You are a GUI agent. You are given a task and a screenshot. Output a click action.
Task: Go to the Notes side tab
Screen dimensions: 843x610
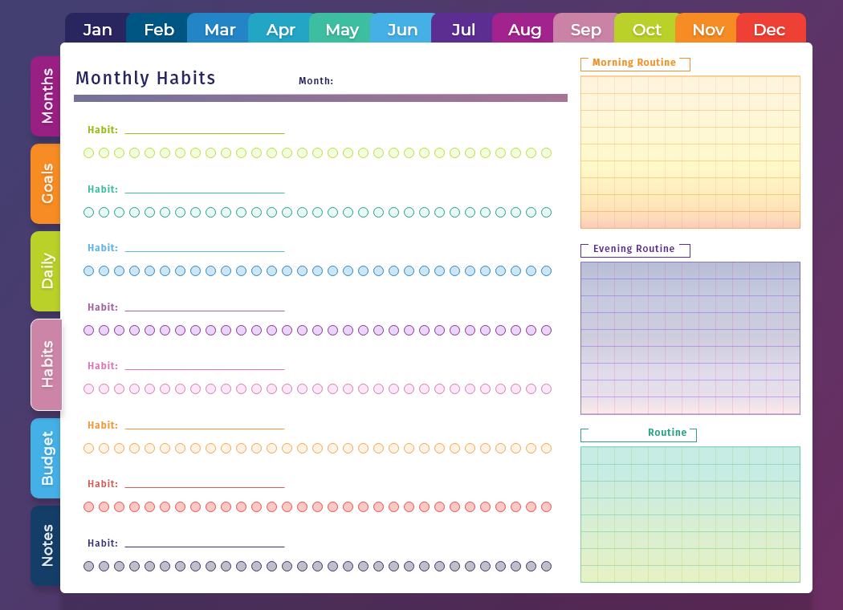pos(47,546)
